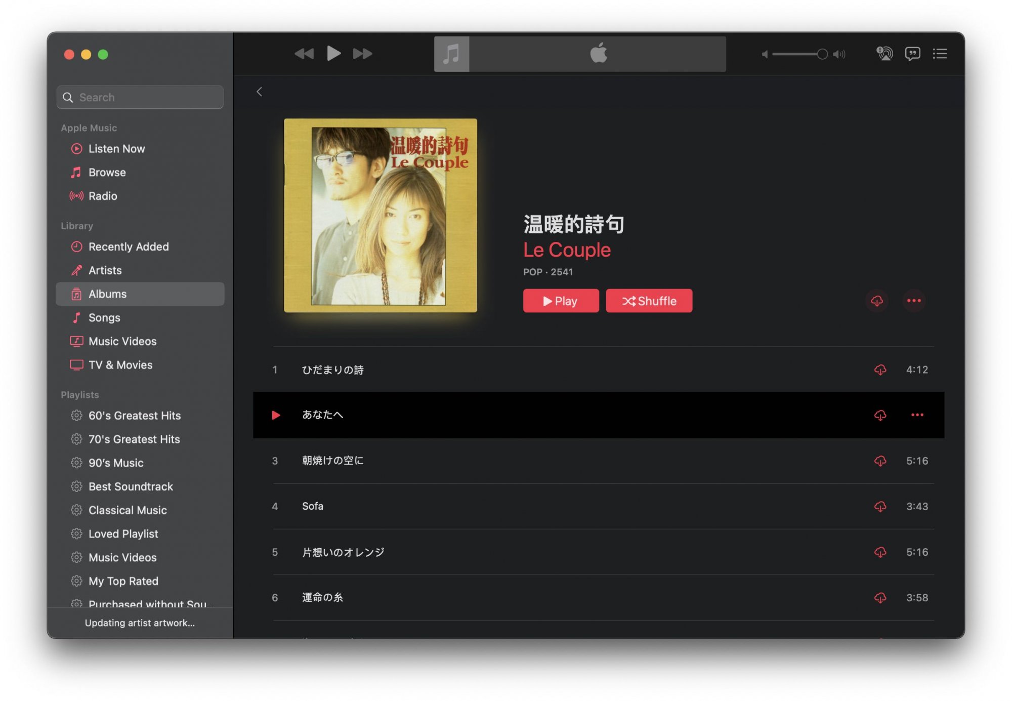1012x701 pixels.
Task: Open Listen Now in sidebar
Action: point(116,149)
